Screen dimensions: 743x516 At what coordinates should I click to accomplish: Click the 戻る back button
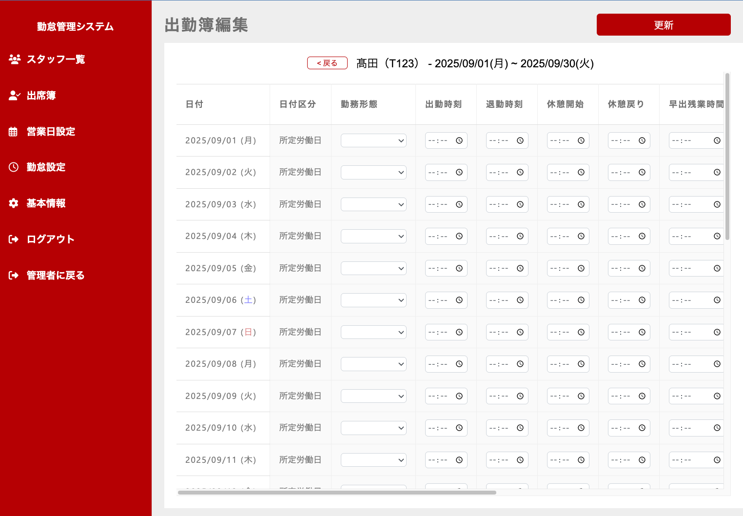[x=327, y=63]
